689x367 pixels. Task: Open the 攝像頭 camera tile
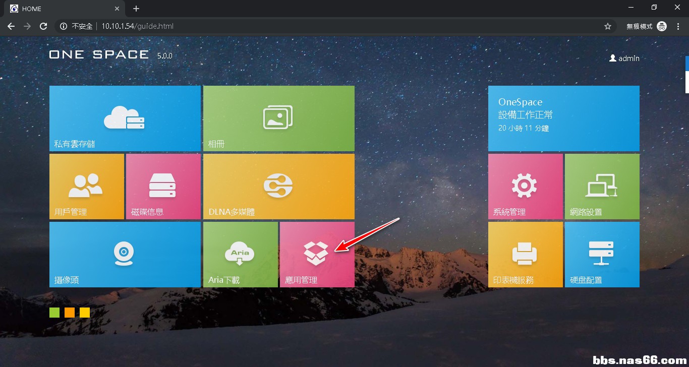125,255
